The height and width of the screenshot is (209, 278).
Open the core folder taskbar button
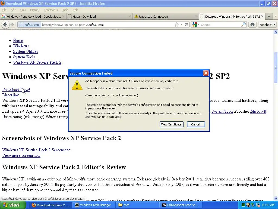point(138,205)
